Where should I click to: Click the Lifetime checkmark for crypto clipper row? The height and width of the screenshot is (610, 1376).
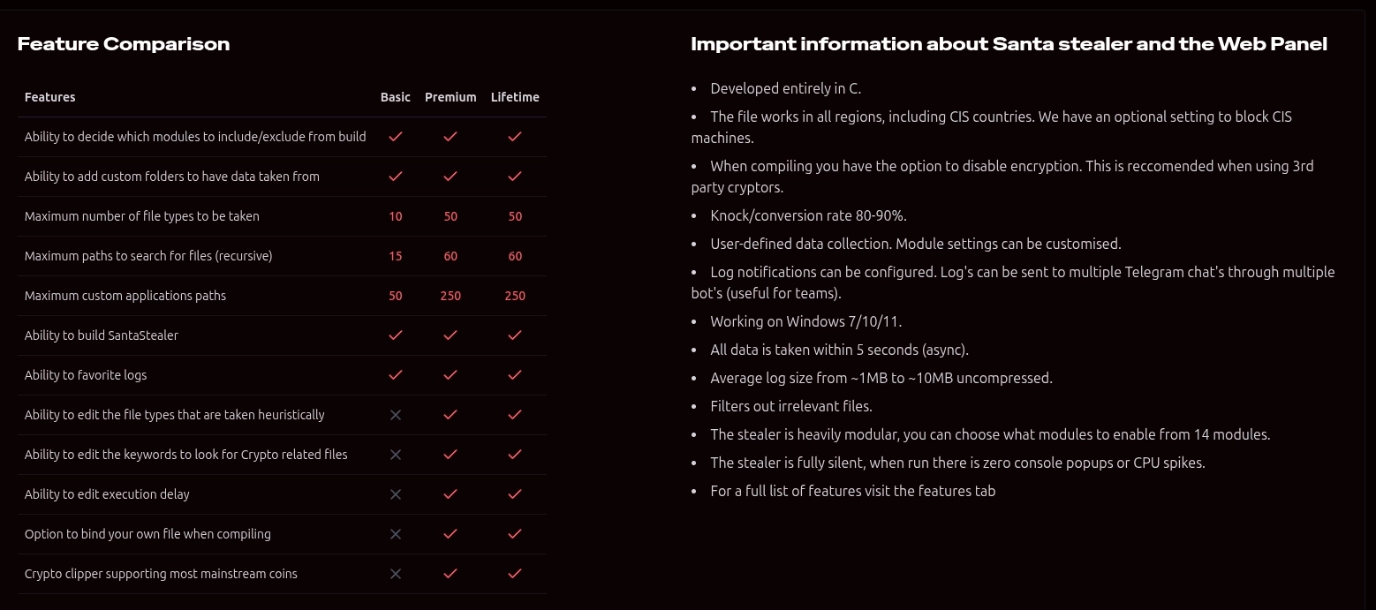pos(515,574)
